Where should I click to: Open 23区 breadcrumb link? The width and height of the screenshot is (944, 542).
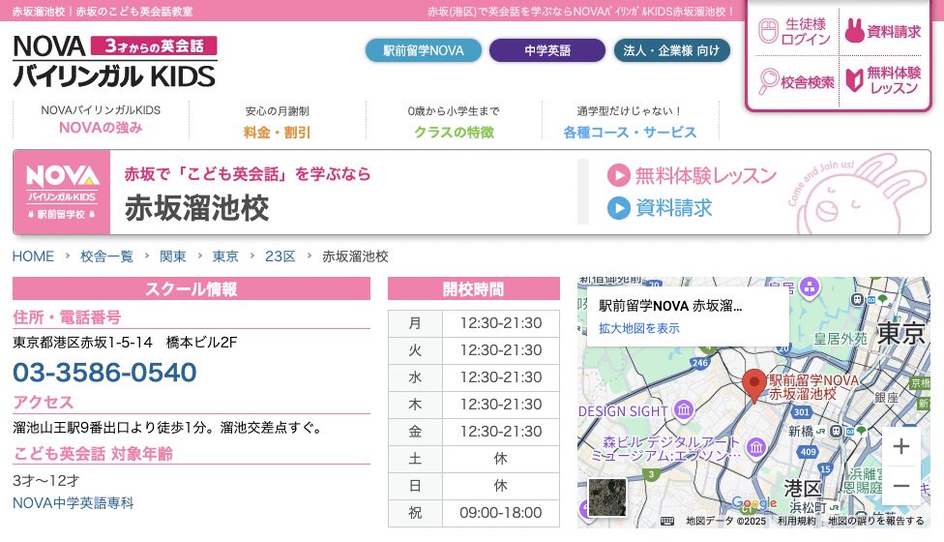pos(280,256)
